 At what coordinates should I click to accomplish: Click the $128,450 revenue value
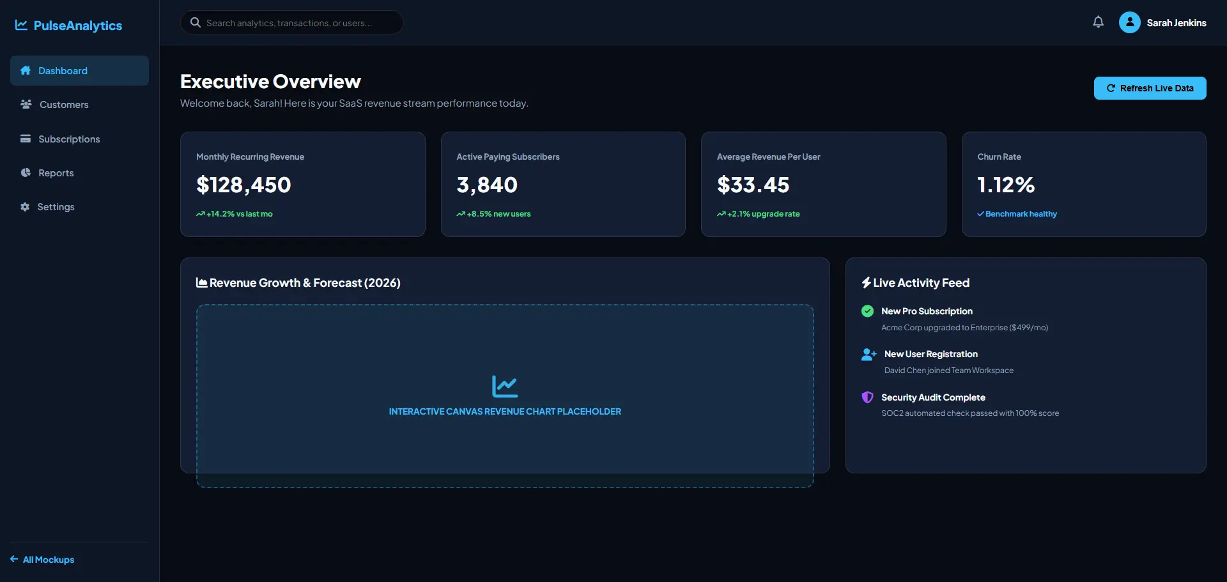[x=243, y=185]
